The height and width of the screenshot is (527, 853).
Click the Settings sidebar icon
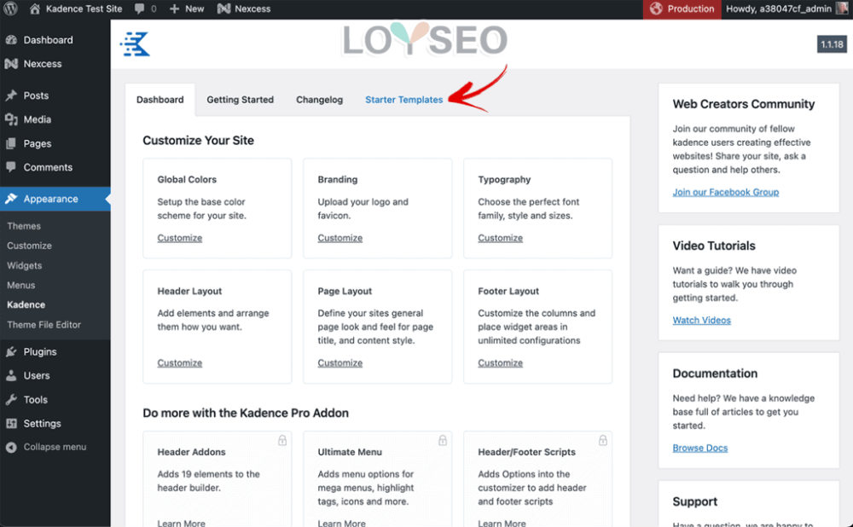pos(11,423)
